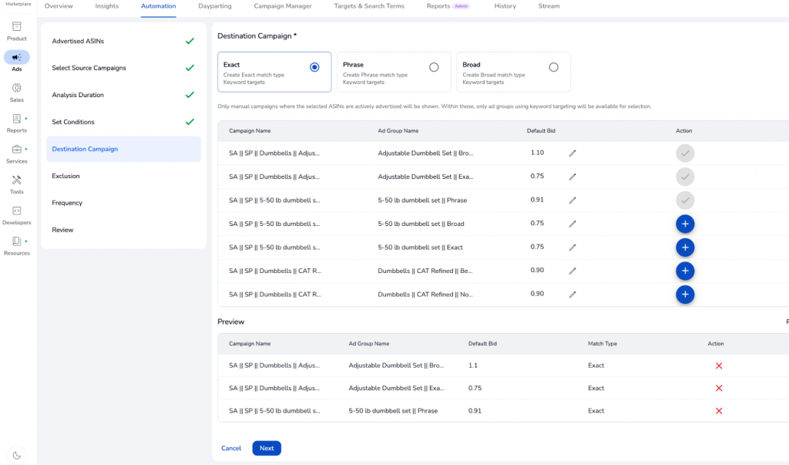The width and height of the screenshot is (789, 465).
Task: Select the Exact match type radio
Action: click(314, 67)
